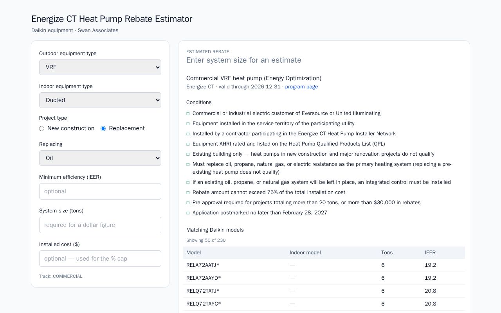501x313 pixels.
Task: Open the program page link
Action: [301, 87]
